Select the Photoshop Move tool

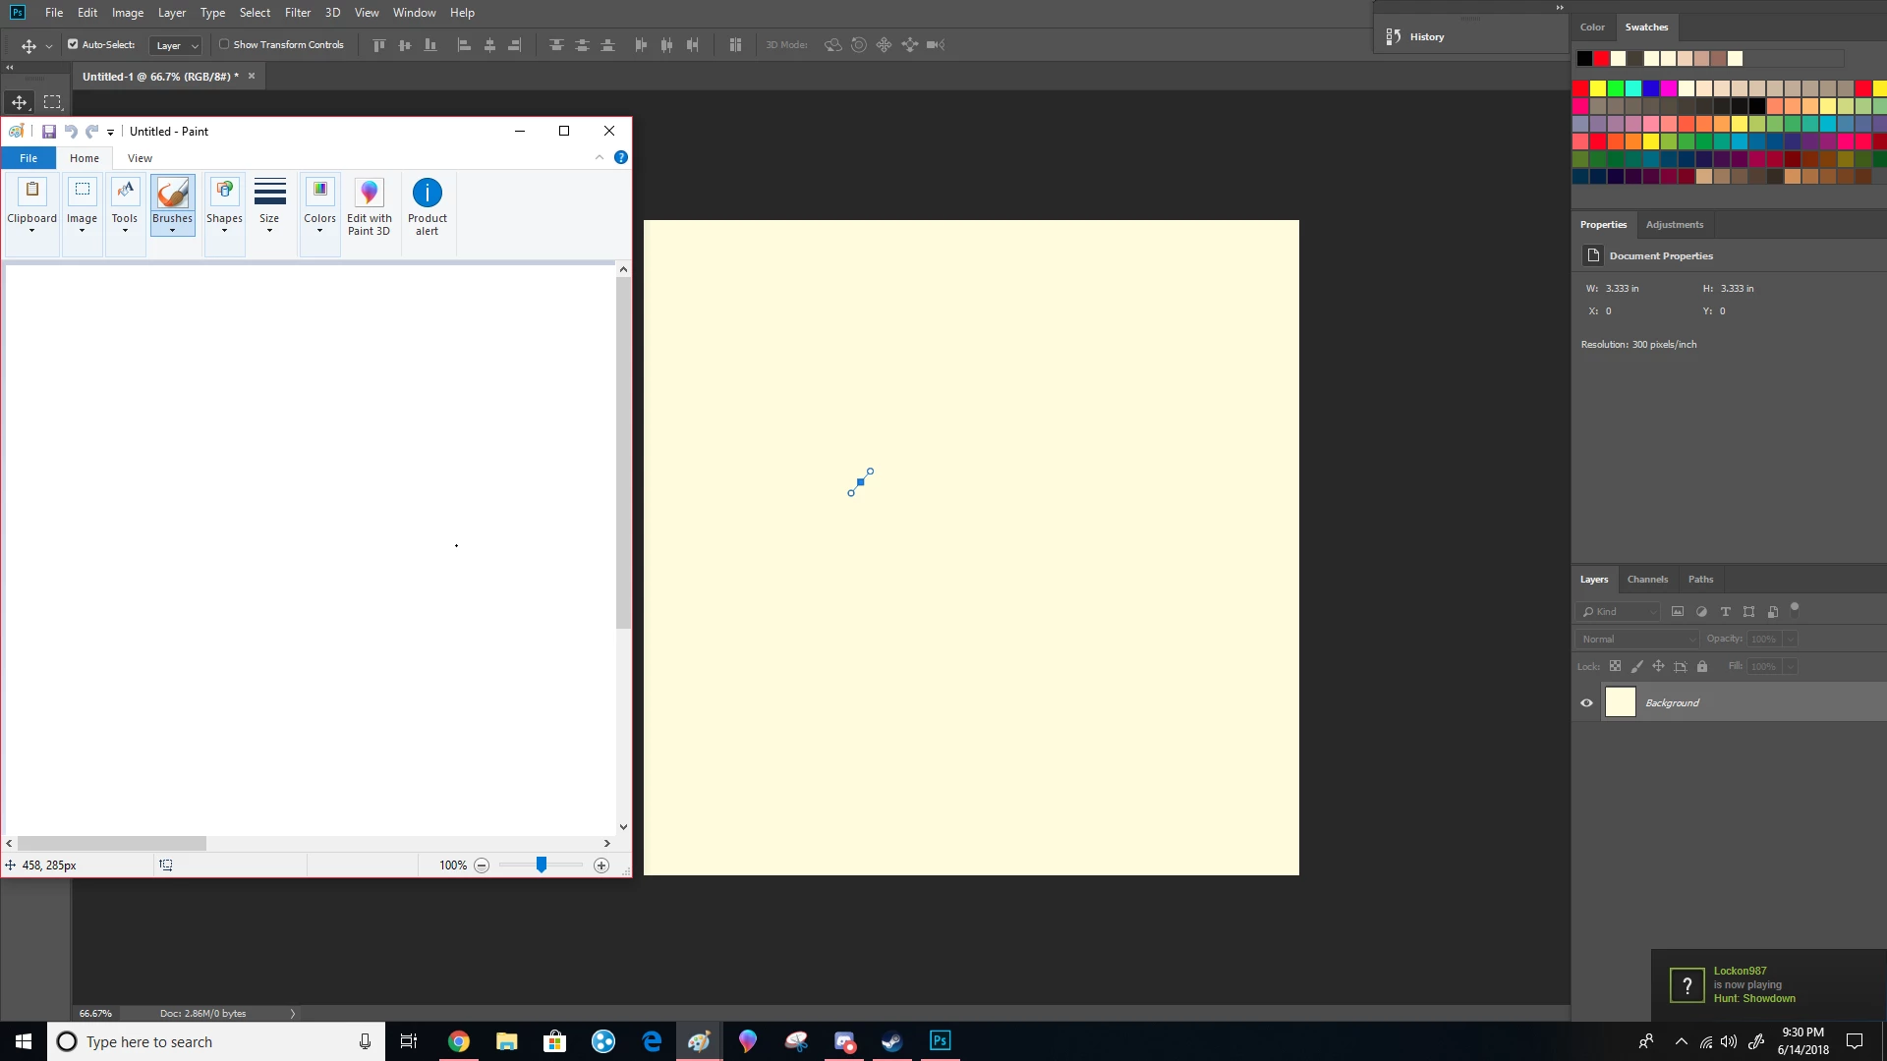[x=19, y=102]
